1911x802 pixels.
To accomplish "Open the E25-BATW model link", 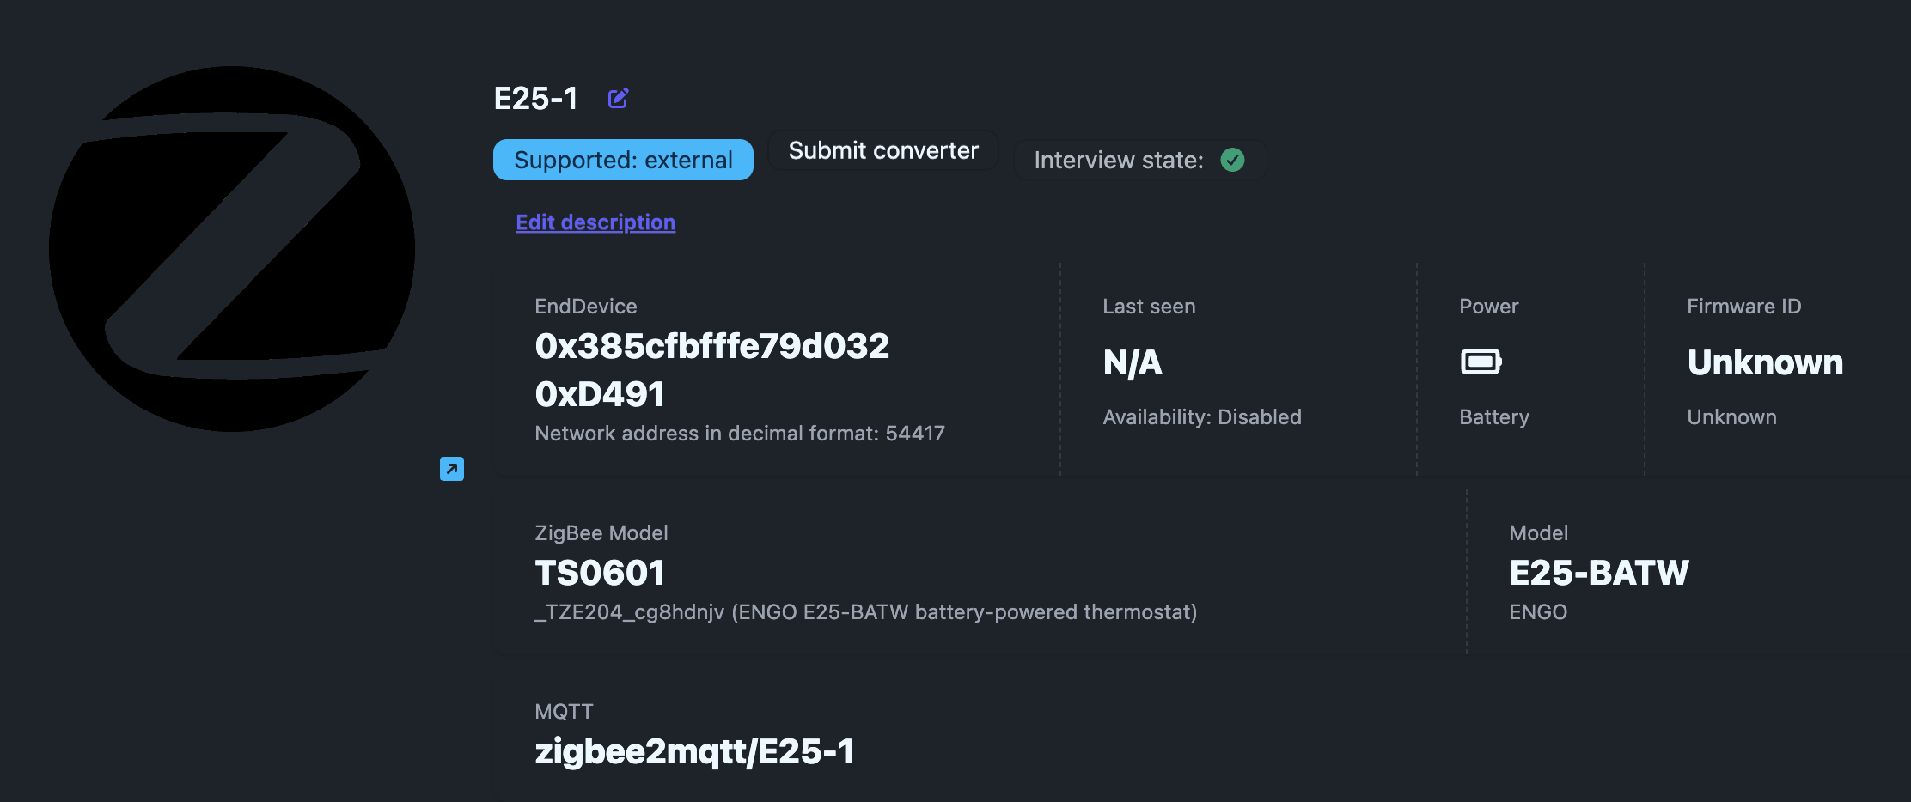I will 1598,573.
